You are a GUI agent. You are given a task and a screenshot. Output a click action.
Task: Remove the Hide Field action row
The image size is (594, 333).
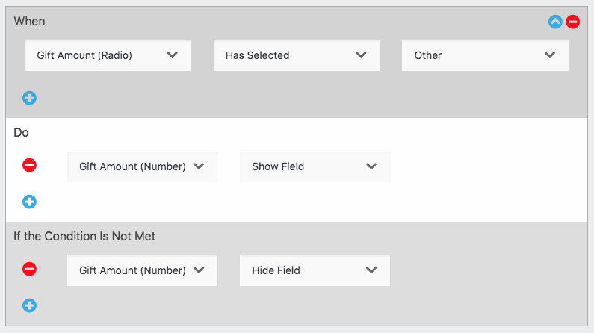30,269
